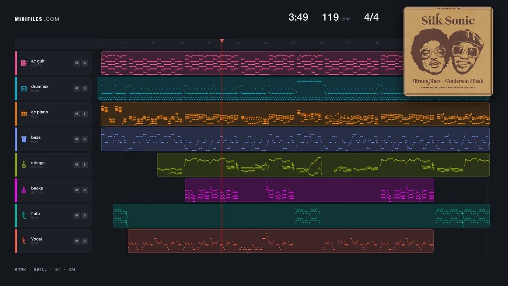Select the 'ac guit' track name
This screenshot has height=286, width=508.
click(38, 61)
